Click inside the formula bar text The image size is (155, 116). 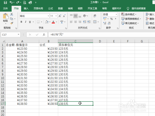pyautogui.click(x=57, y=35)
